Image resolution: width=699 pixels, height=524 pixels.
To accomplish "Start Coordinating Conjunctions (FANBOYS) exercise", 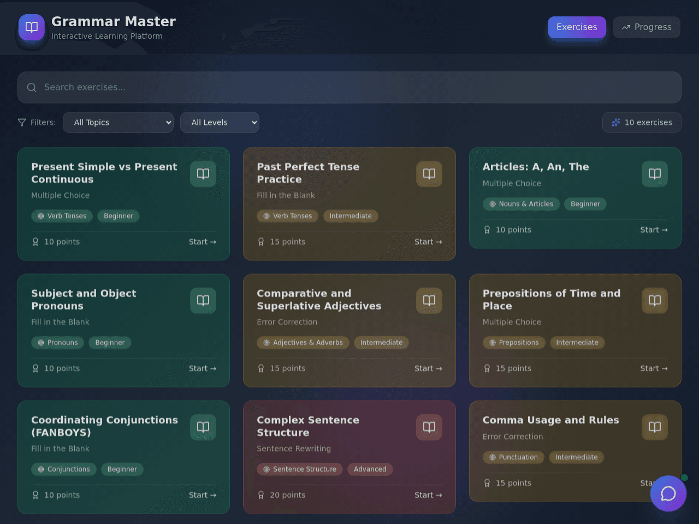I will (203, 495).
